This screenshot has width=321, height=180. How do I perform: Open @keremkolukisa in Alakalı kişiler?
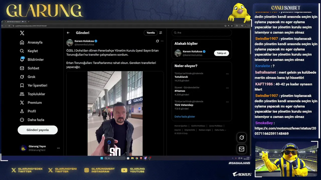click(x=192, y=55)
